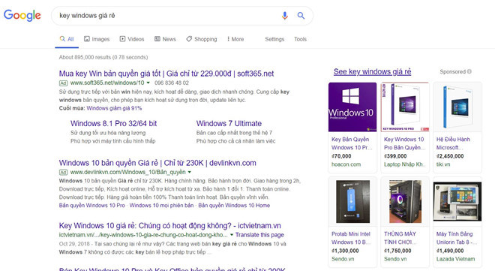Click the Sponsored info icon
495x271 pixels.
coord(469,71)
